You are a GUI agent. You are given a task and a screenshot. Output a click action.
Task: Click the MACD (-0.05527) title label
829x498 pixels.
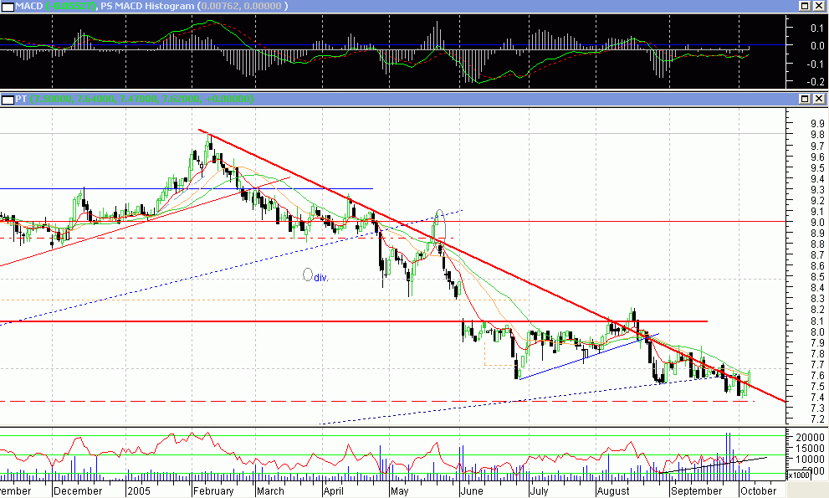click(55, 7)
